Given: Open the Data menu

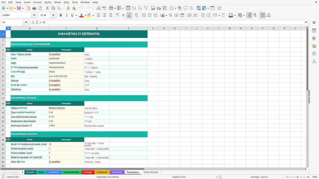Looking at the screenshot, I should [66, 2].
